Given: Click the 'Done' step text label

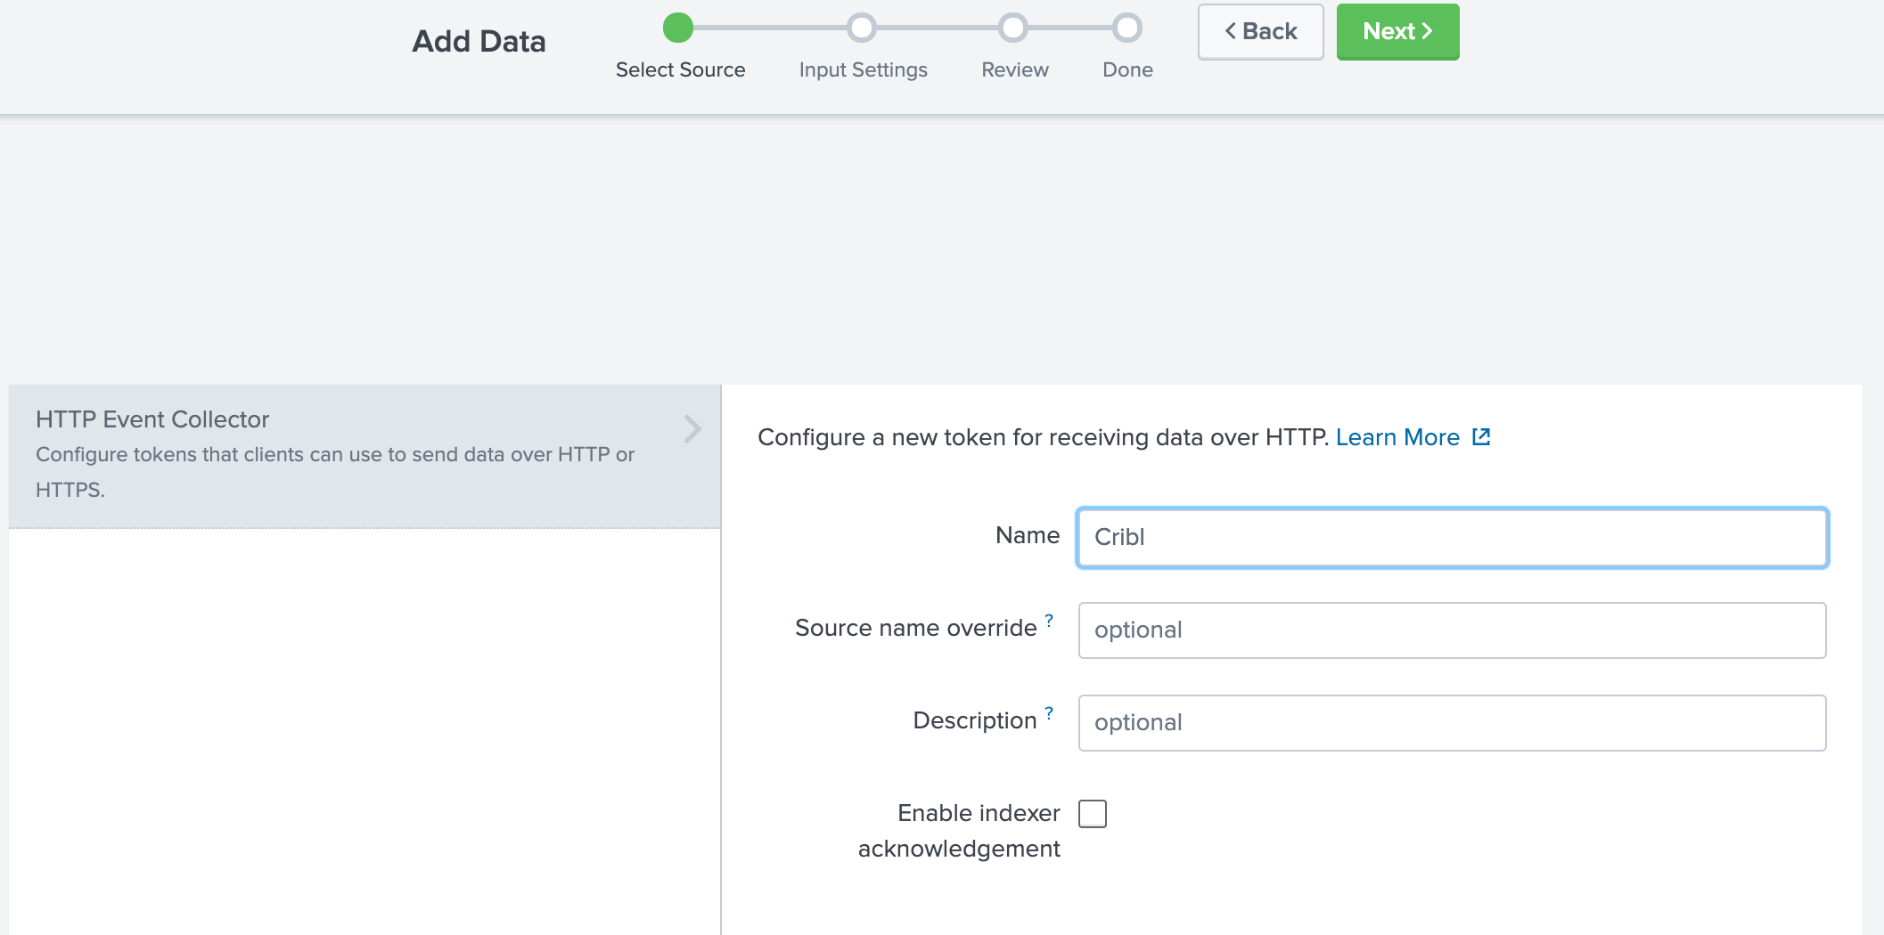Looking at the screenshot, I should pos(1127,69).
